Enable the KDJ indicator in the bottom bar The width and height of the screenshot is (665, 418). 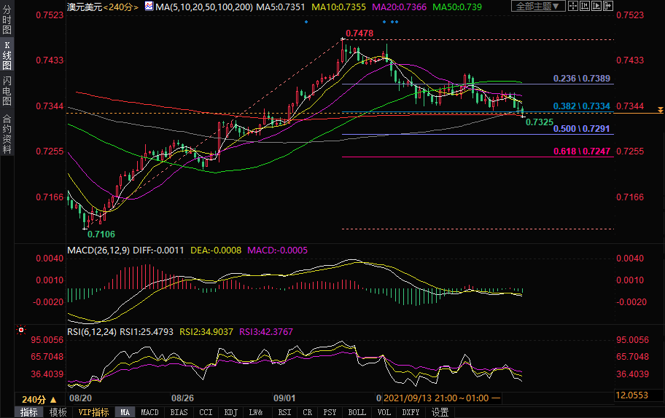[x=231, y=412]
